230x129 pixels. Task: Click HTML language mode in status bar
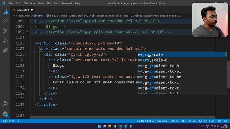(193, 121)
